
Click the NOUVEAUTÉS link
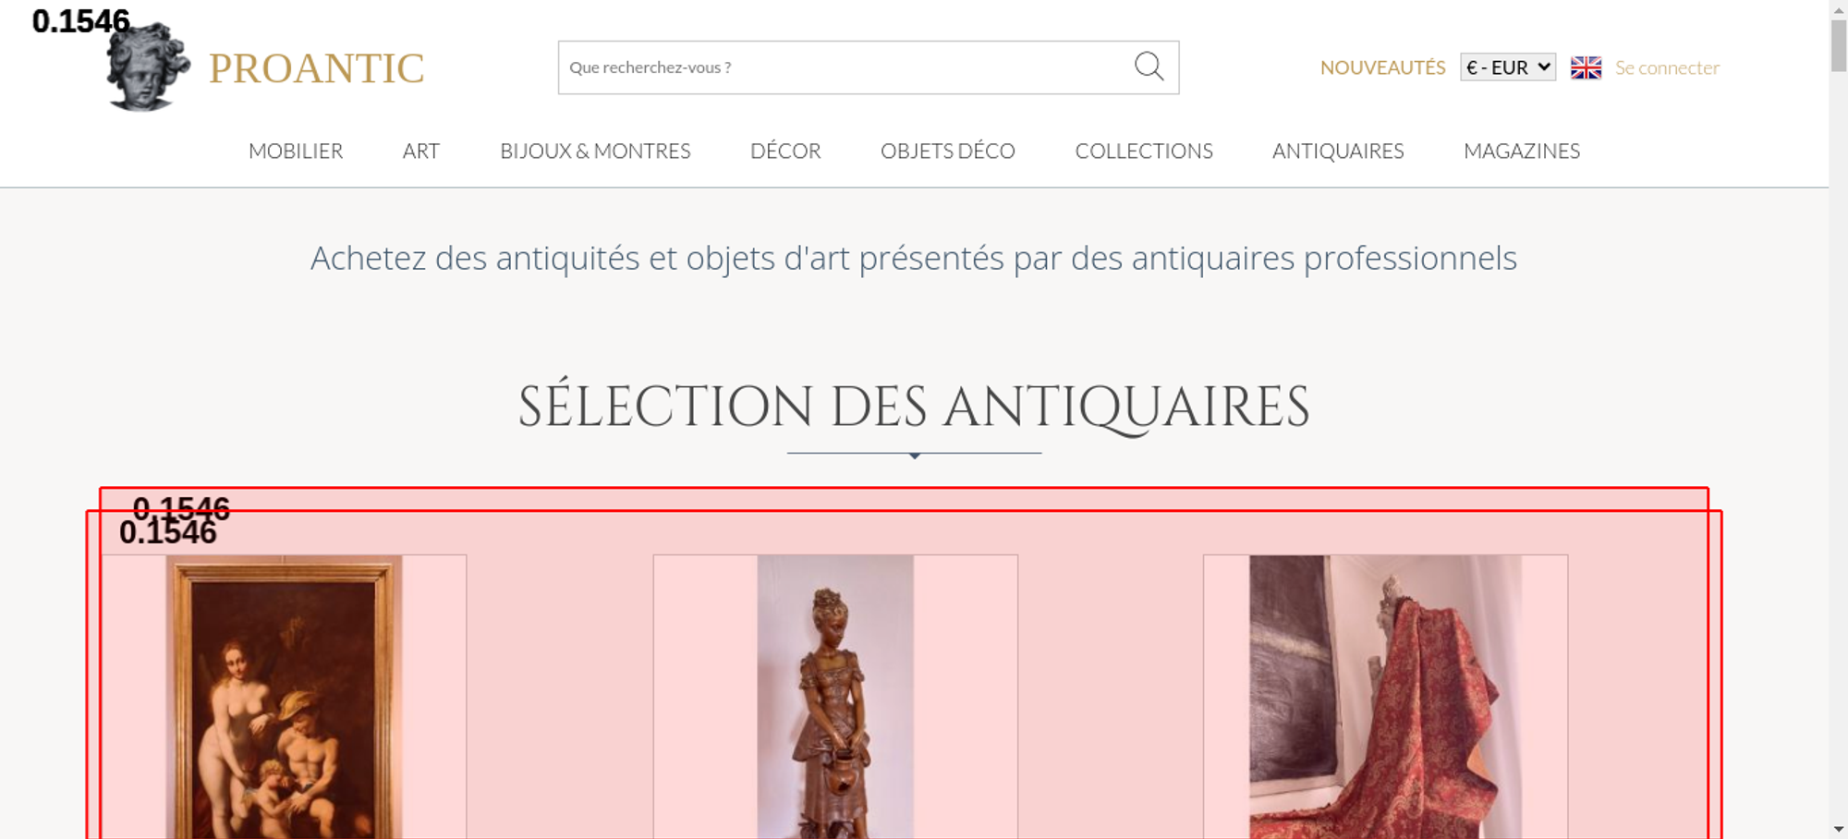tap(1382, 67)
